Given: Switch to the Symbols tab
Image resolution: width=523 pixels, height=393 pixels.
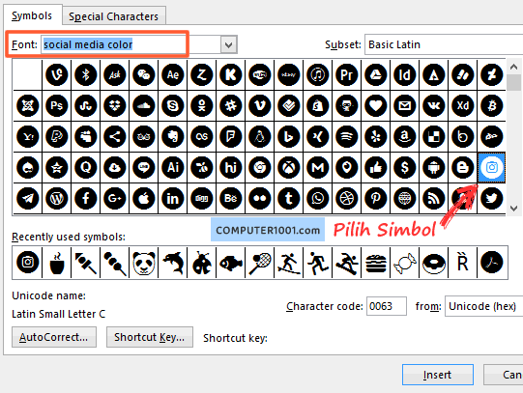Looking at the screenshot, I should (32, 15).
